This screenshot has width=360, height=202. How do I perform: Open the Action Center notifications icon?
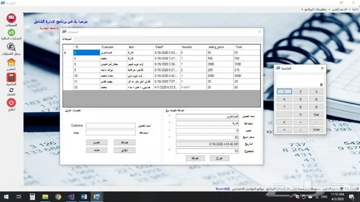[351, 197]
